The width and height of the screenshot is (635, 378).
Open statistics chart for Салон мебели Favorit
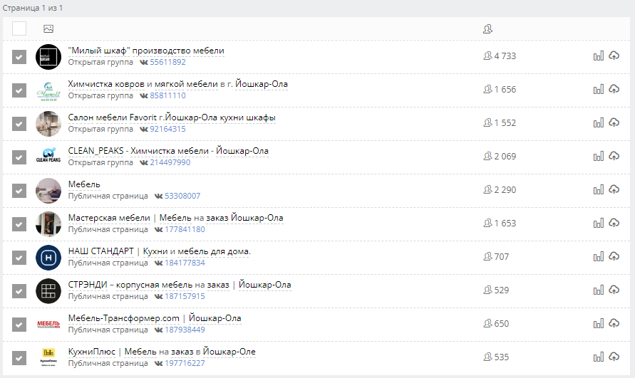pyautogui.click(x=598, y=123)
